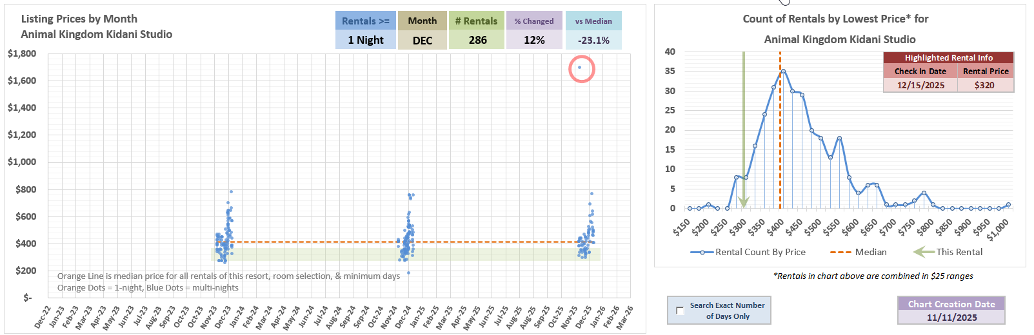Open the DEC month selector cell

pyautogui.click(x=422, y=40)
